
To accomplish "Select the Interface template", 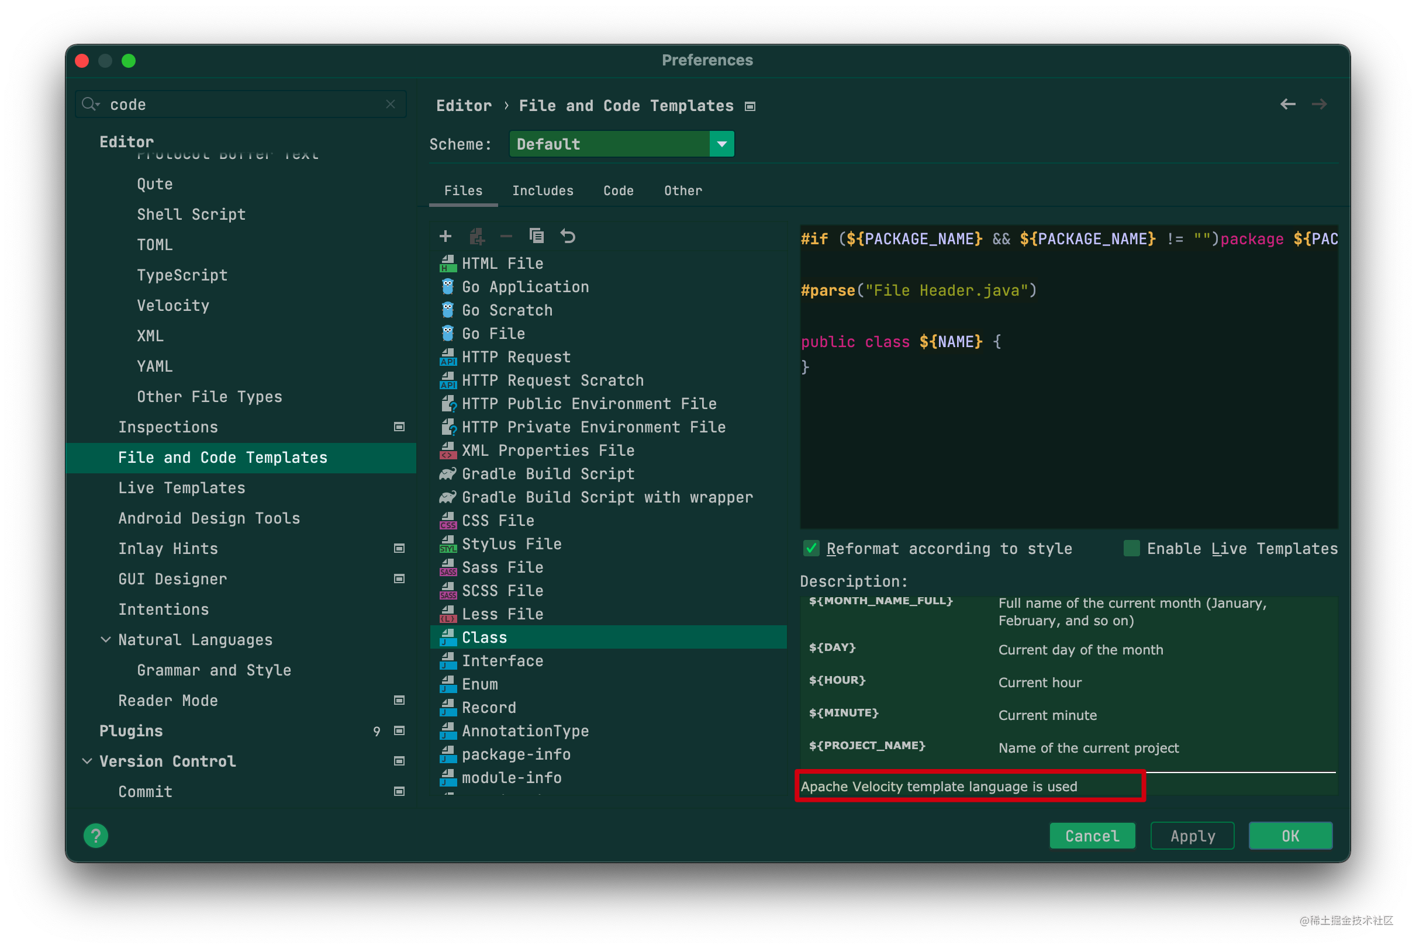I will pos(608,660).
